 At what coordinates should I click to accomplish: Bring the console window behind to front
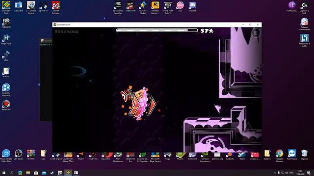[x=46, y=80]
